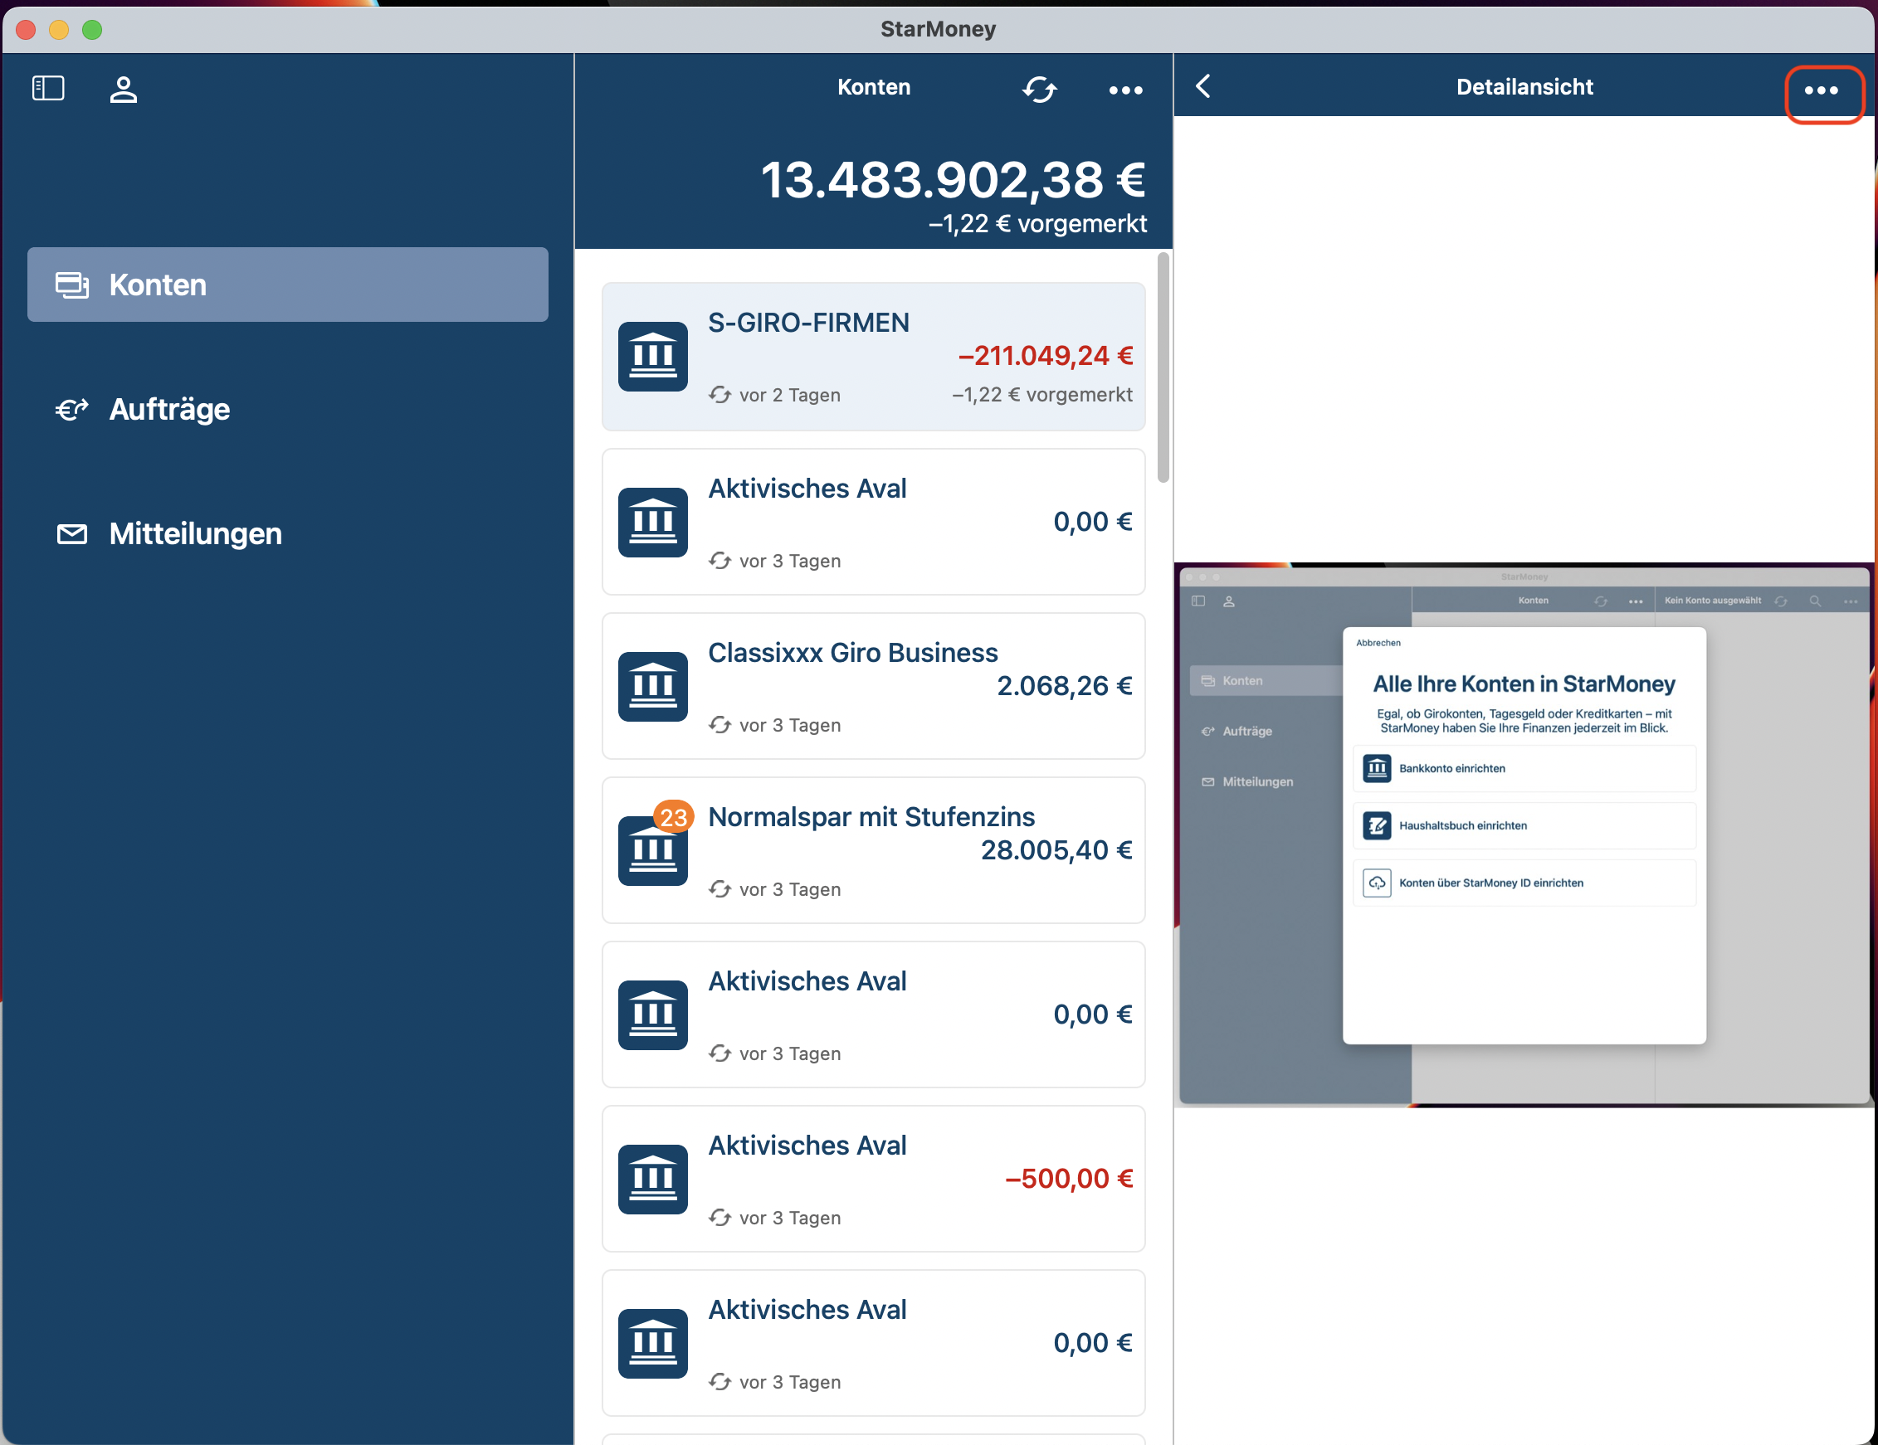The image size is (1878, 1445).
Task: Click the Mitteilungen envelope icon
Action: 71,534
